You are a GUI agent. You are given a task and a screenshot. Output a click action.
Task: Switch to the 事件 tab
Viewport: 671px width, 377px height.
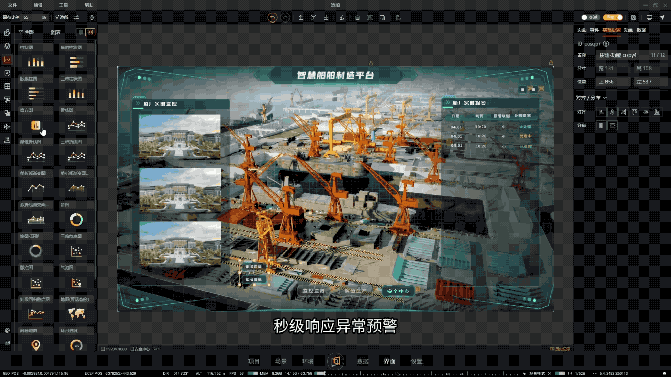point(594,30)
